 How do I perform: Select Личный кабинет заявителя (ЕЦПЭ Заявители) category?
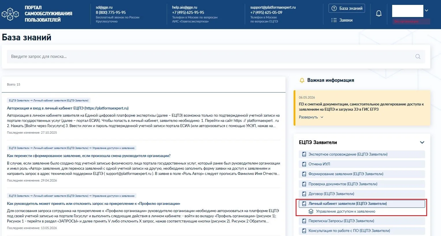click(x=362, y=204)
